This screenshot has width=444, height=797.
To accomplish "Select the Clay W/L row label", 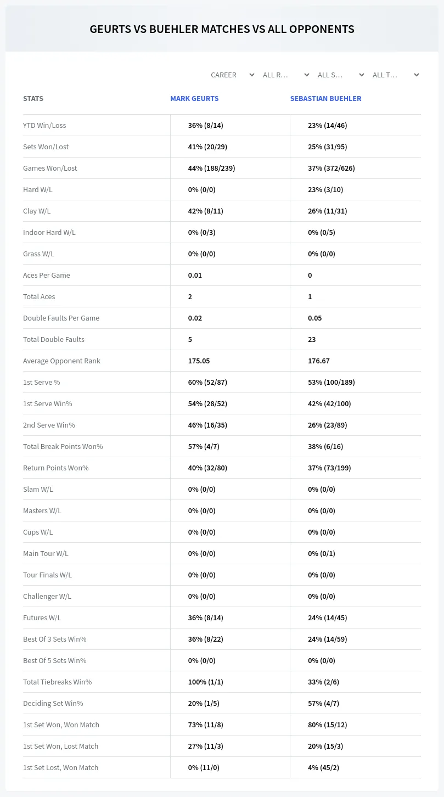I will point(37,211).
